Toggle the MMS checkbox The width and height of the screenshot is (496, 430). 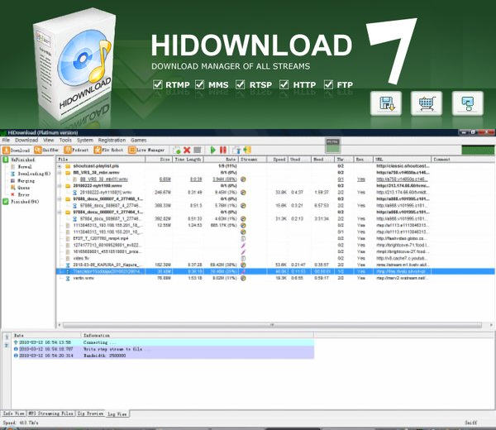click(x=199, y=84)
